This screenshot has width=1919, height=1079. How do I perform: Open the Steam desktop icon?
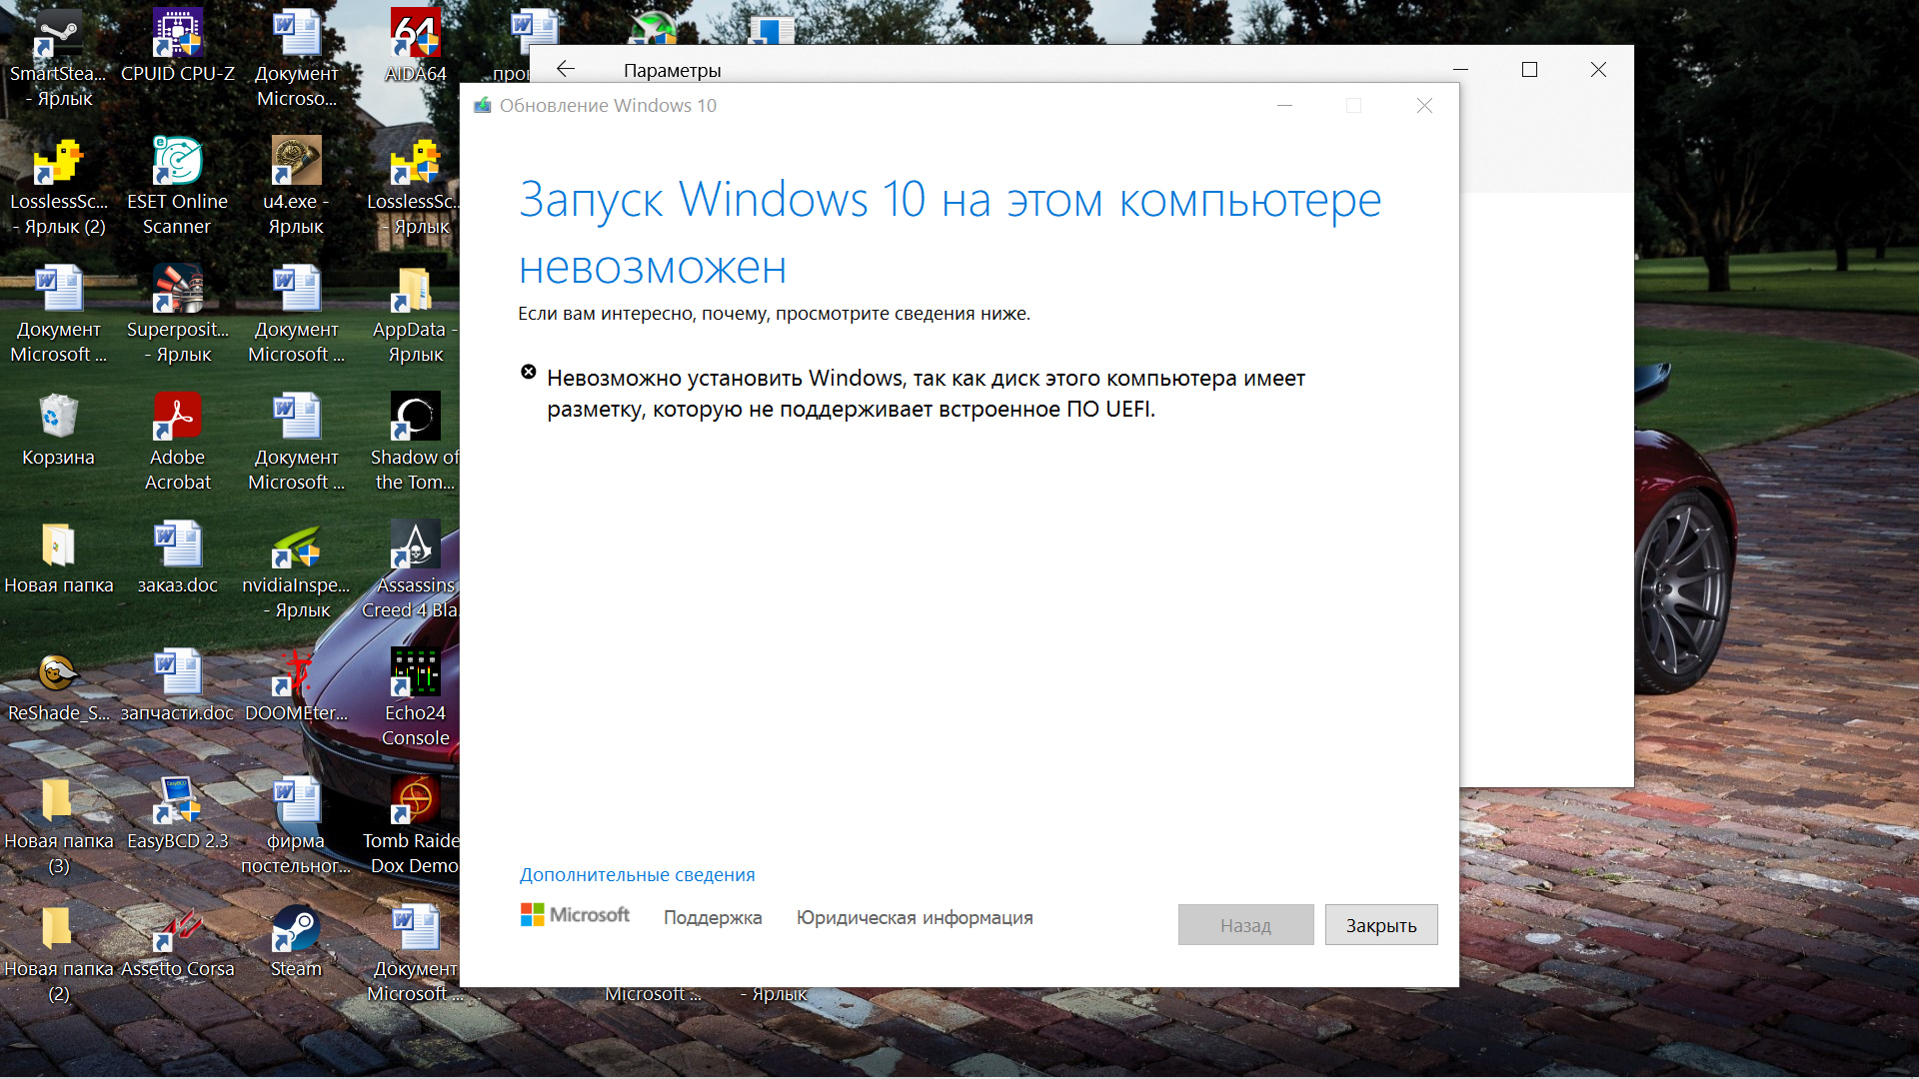point(296,930)
